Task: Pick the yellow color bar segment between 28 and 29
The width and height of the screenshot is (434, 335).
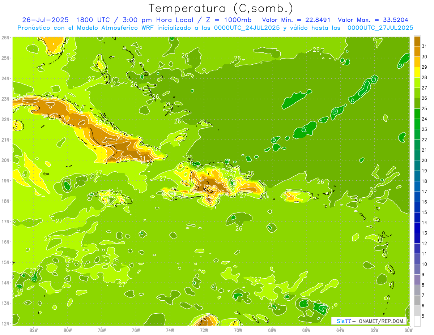Action: [x=417, y=72]
